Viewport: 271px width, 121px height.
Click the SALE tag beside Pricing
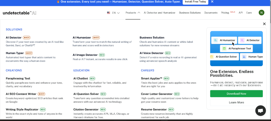coord(233,12)
